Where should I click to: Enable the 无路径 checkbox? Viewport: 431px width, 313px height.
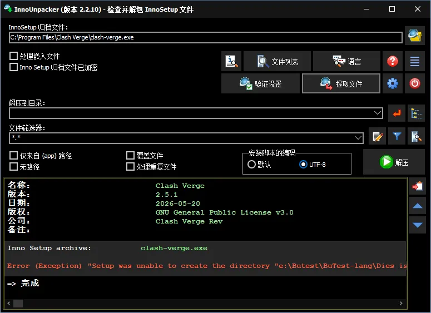pyautogui.click(x=13, y=167)
